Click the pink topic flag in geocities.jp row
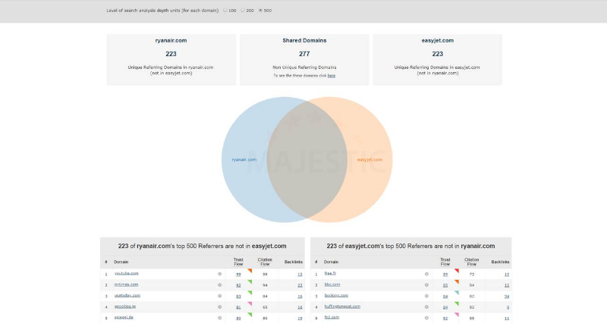 click(250, 303)
